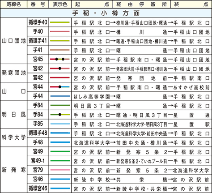Pick the lime-green colour line for 循環手40
The width and height of the screenshot is (212, 193).
coord(60,22)
